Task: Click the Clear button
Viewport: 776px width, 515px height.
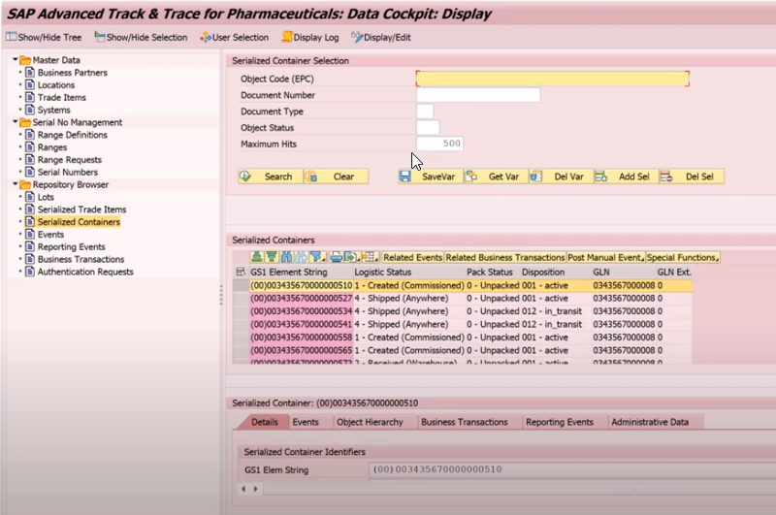Action: 336,177
